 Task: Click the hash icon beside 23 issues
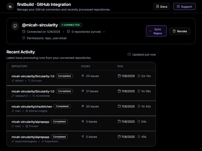tap(83, 76)
